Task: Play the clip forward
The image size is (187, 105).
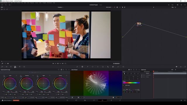Action: pyautogui.click(x=60, y=64)
